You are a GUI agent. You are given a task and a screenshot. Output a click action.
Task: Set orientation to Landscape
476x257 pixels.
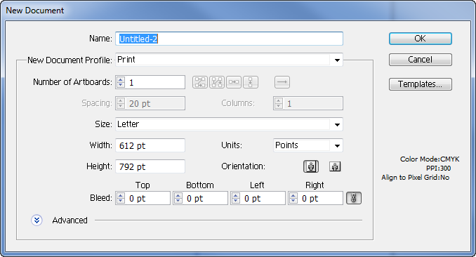pyautogui.click(x=335, y=166)
